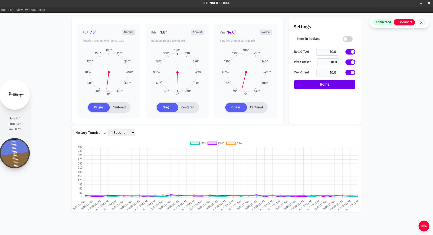Viewport: 433px width, 235px height.
Task: Enable the Show in Radians switch
Action: (x=347, y=39)
